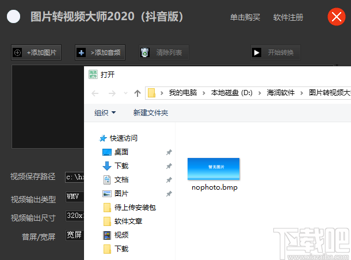The height and width of the screenshot is (260, 351).
Task: Open the 普屏/宽屏 宽屏 combo box
Action: tap(75, 235)
